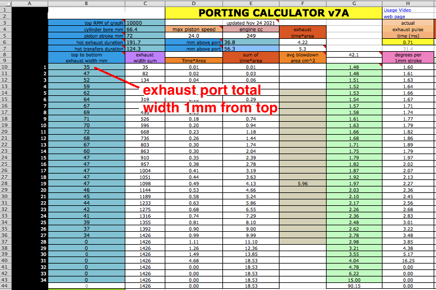
Task: Click the select-all corner of the sheet
Action: pyautogui.click(x=5, y=4)
